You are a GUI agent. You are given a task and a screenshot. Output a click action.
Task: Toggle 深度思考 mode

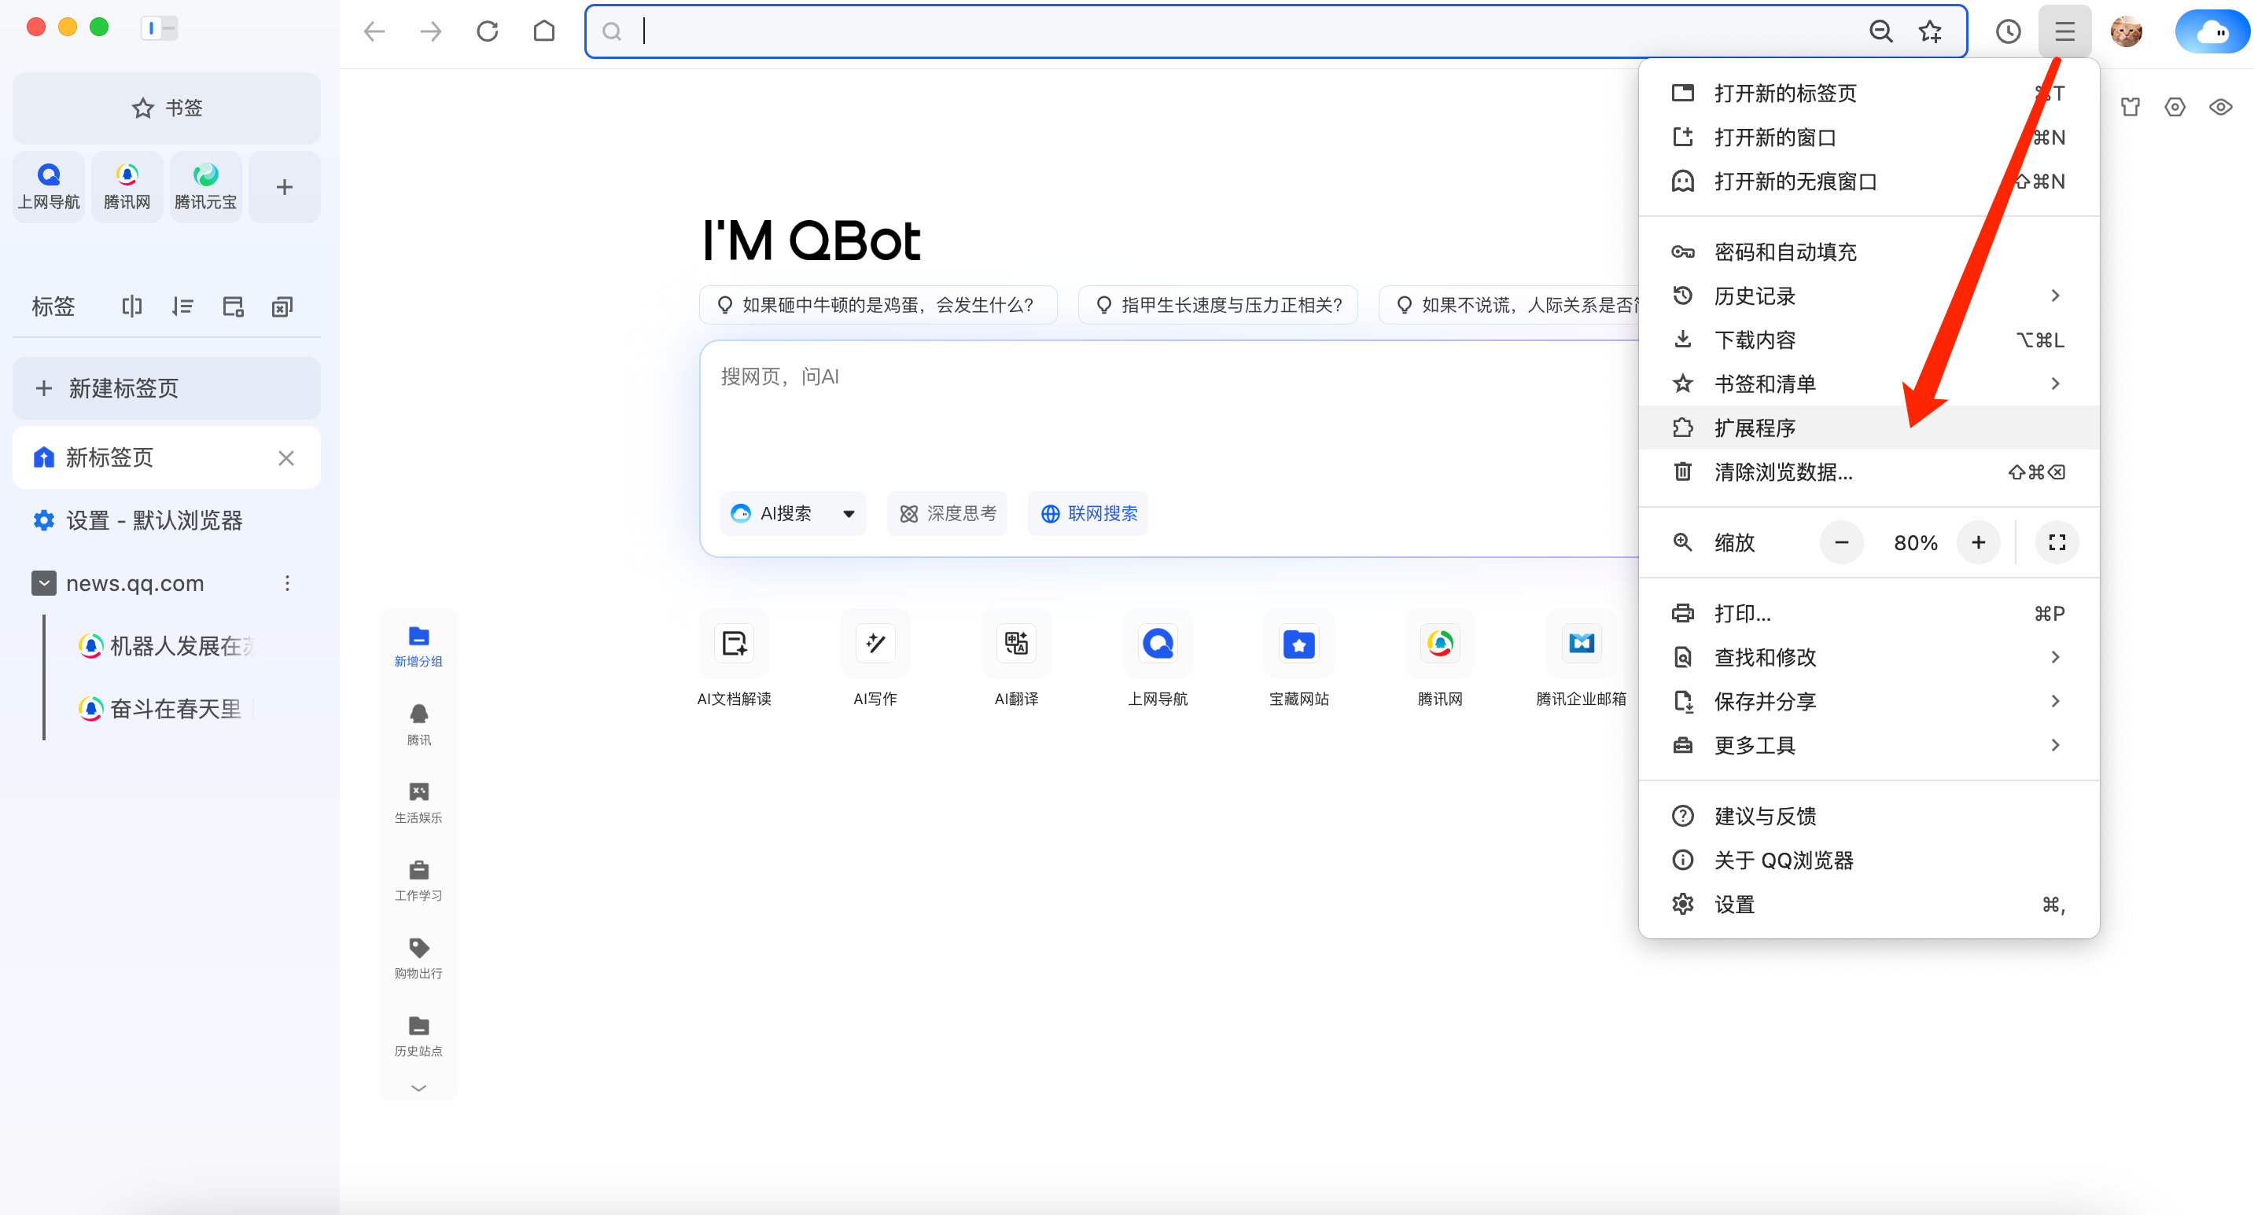point(948,514)
